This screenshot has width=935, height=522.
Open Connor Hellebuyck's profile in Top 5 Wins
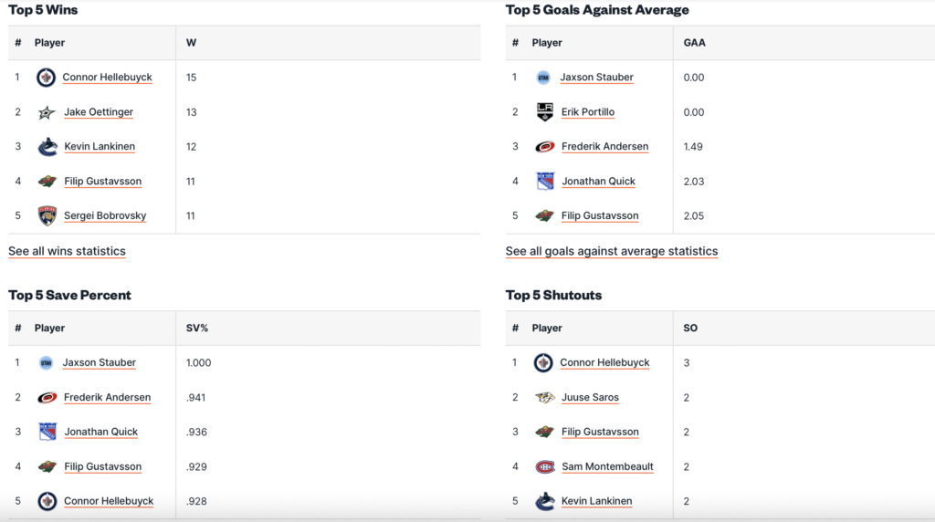[107, 78]
